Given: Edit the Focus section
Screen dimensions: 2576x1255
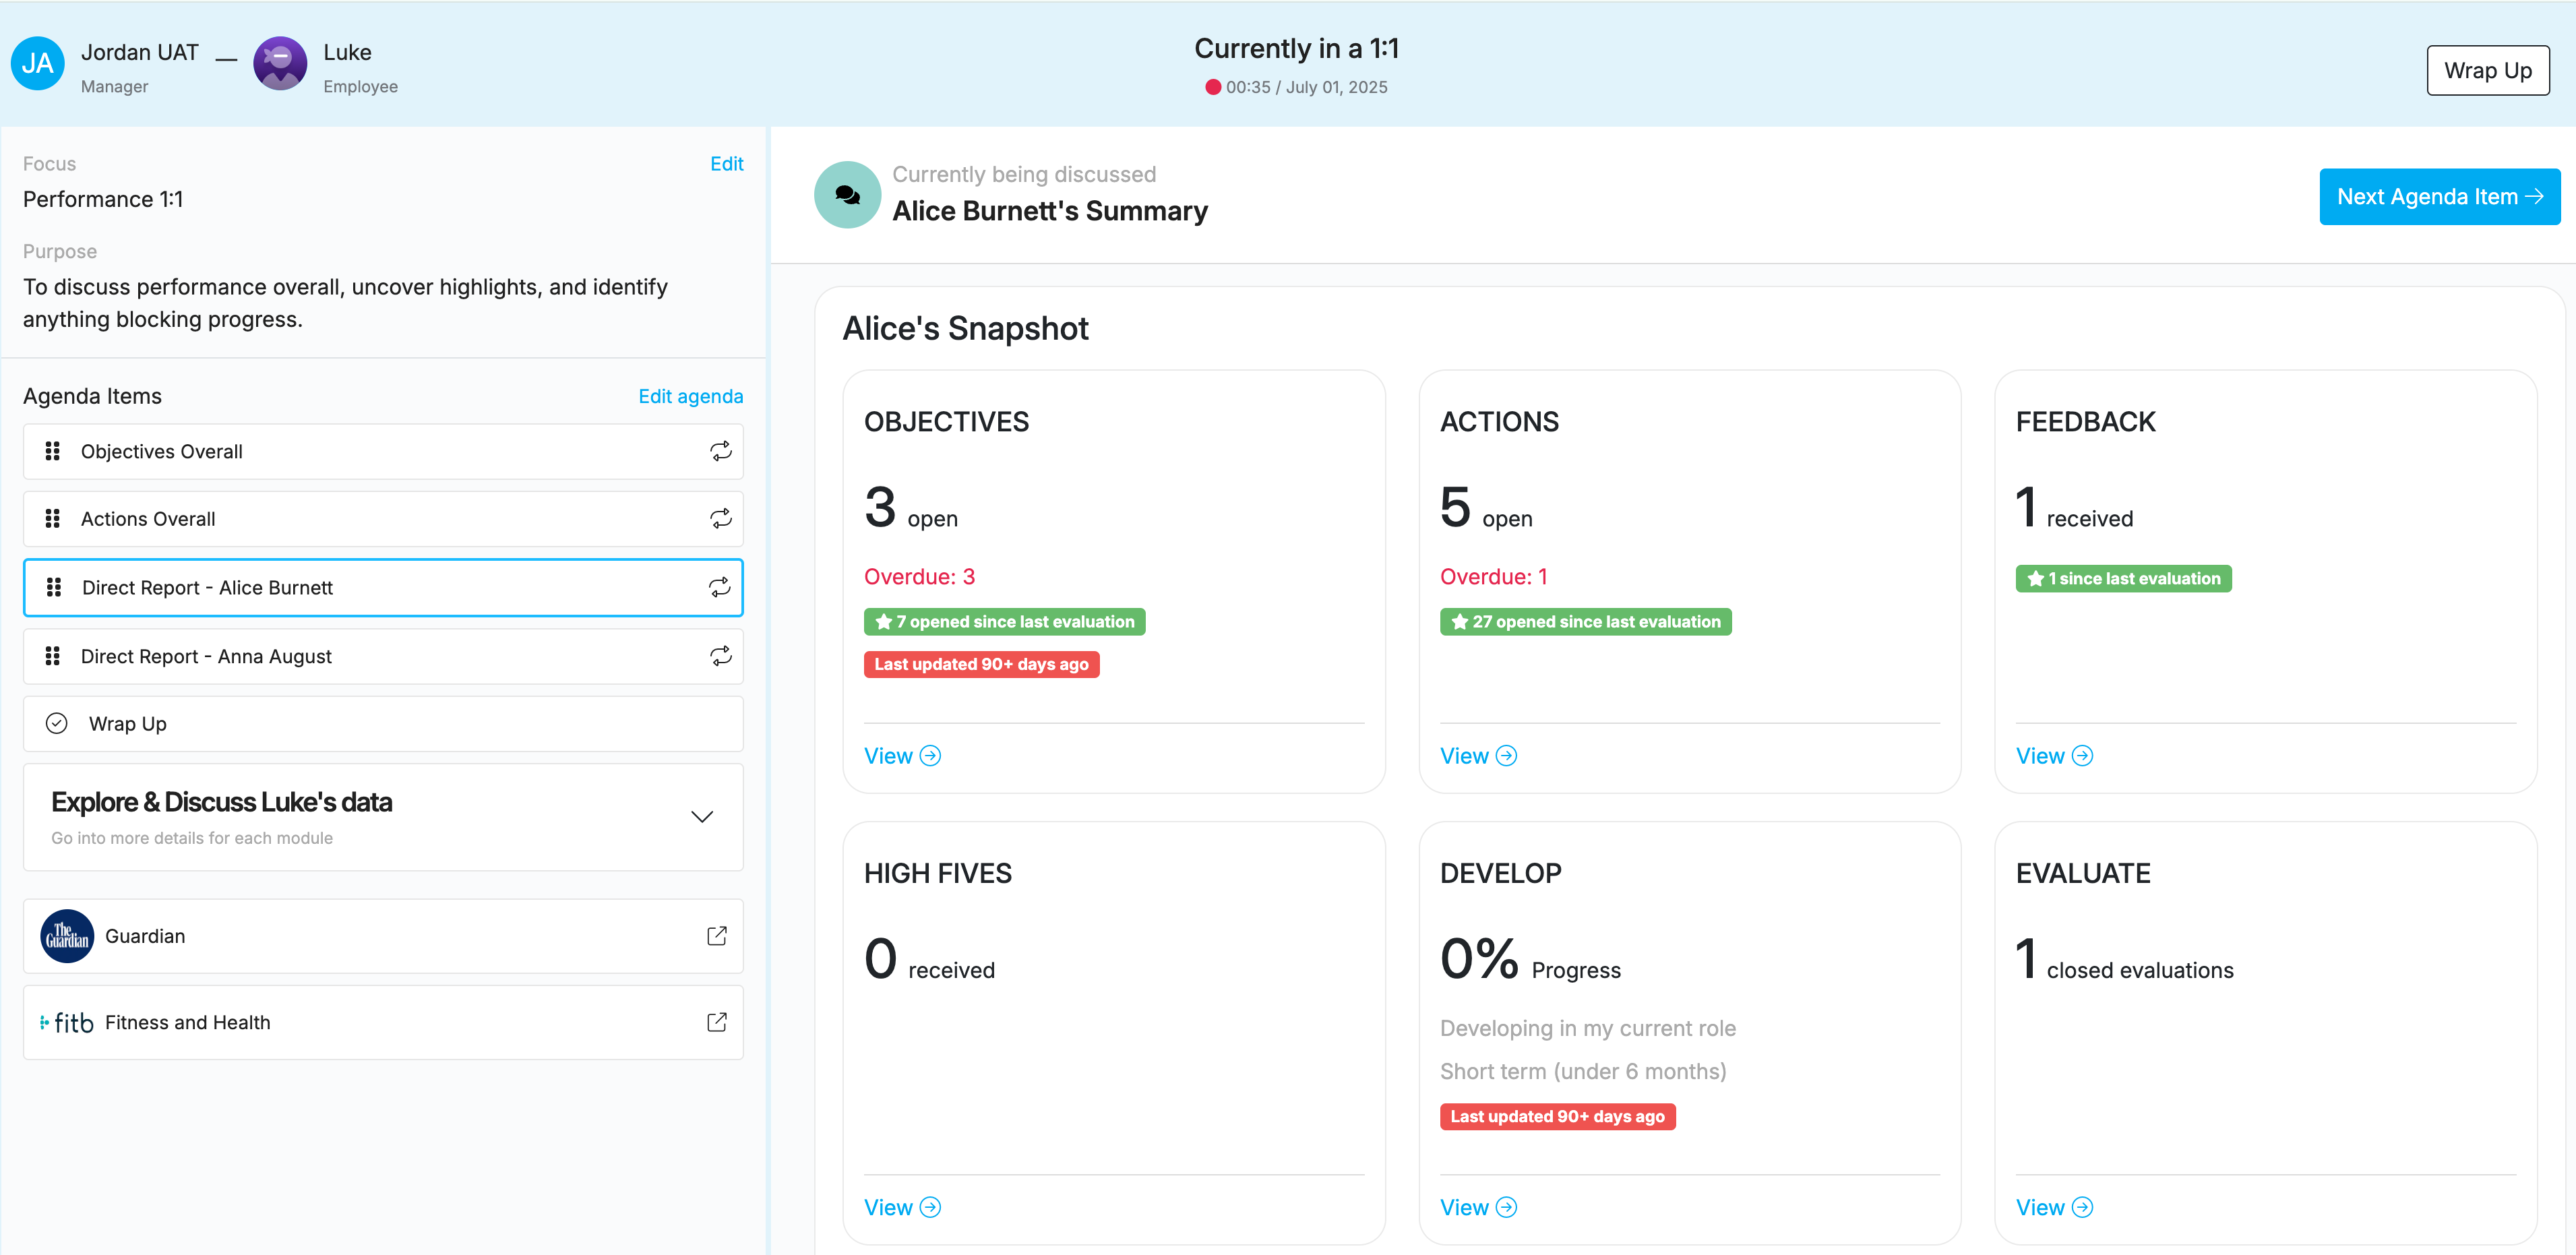Looking at the screenshot, I should click(726, 164).
